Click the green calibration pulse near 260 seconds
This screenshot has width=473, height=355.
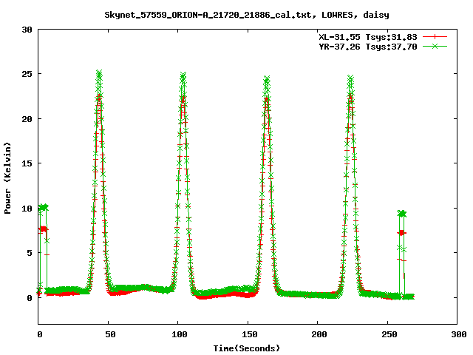402,214
